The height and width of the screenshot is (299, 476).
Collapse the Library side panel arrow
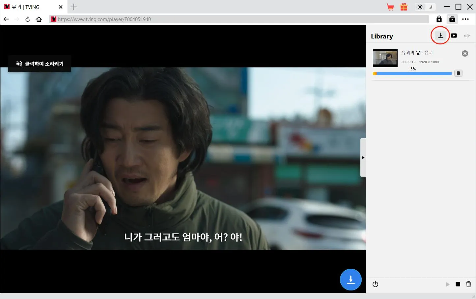click(363, 158)
